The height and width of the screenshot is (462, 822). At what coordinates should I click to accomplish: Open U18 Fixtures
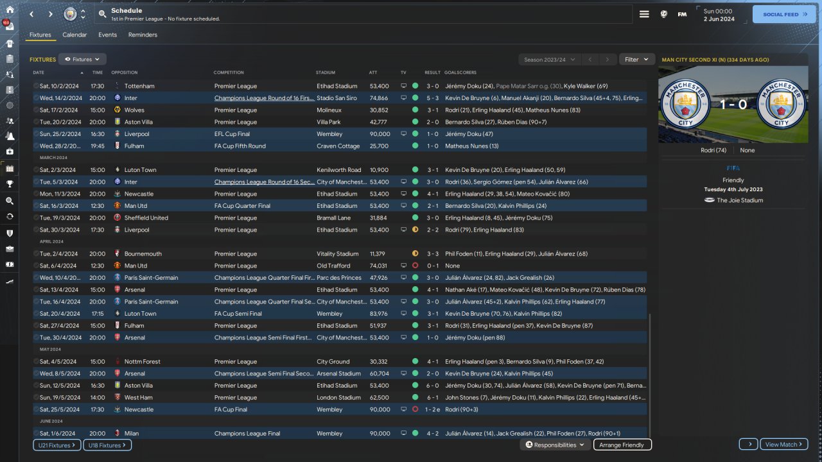[x=107, y=445]
